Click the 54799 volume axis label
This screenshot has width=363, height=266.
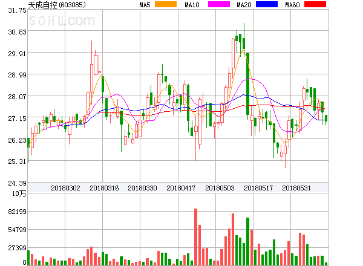(x=17, y=230)
